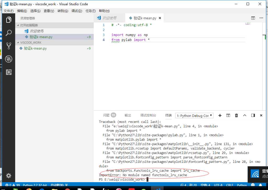Split the terminal panel
This screenshot has width=268, height=190.
(228, 116)
